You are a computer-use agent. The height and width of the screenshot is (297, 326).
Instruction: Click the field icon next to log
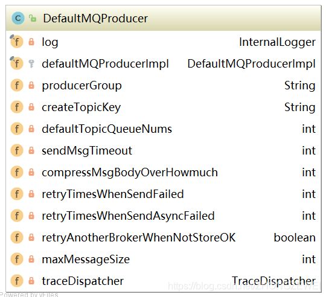(16, 42)
